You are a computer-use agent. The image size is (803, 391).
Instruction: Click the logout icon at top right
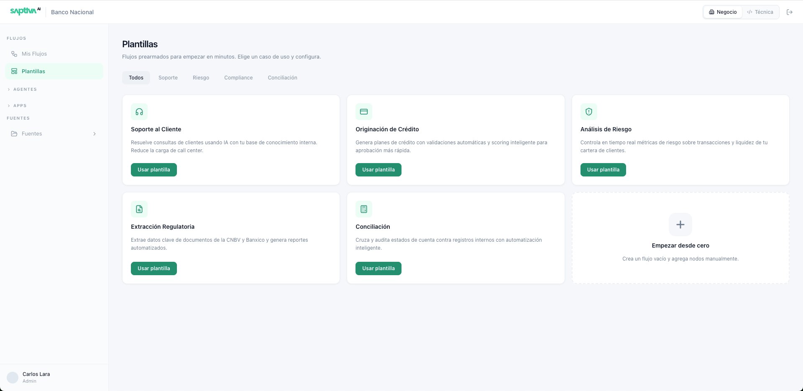click(790, 12)
